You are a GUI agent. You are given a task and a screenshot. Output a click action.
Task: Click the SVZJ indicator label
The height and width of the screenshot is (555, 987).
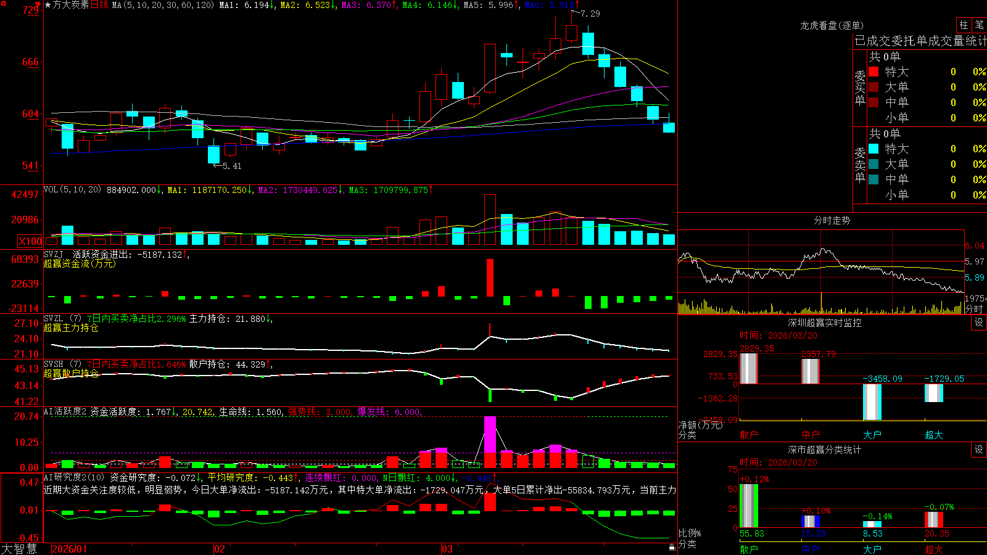(x=54, y=255)
